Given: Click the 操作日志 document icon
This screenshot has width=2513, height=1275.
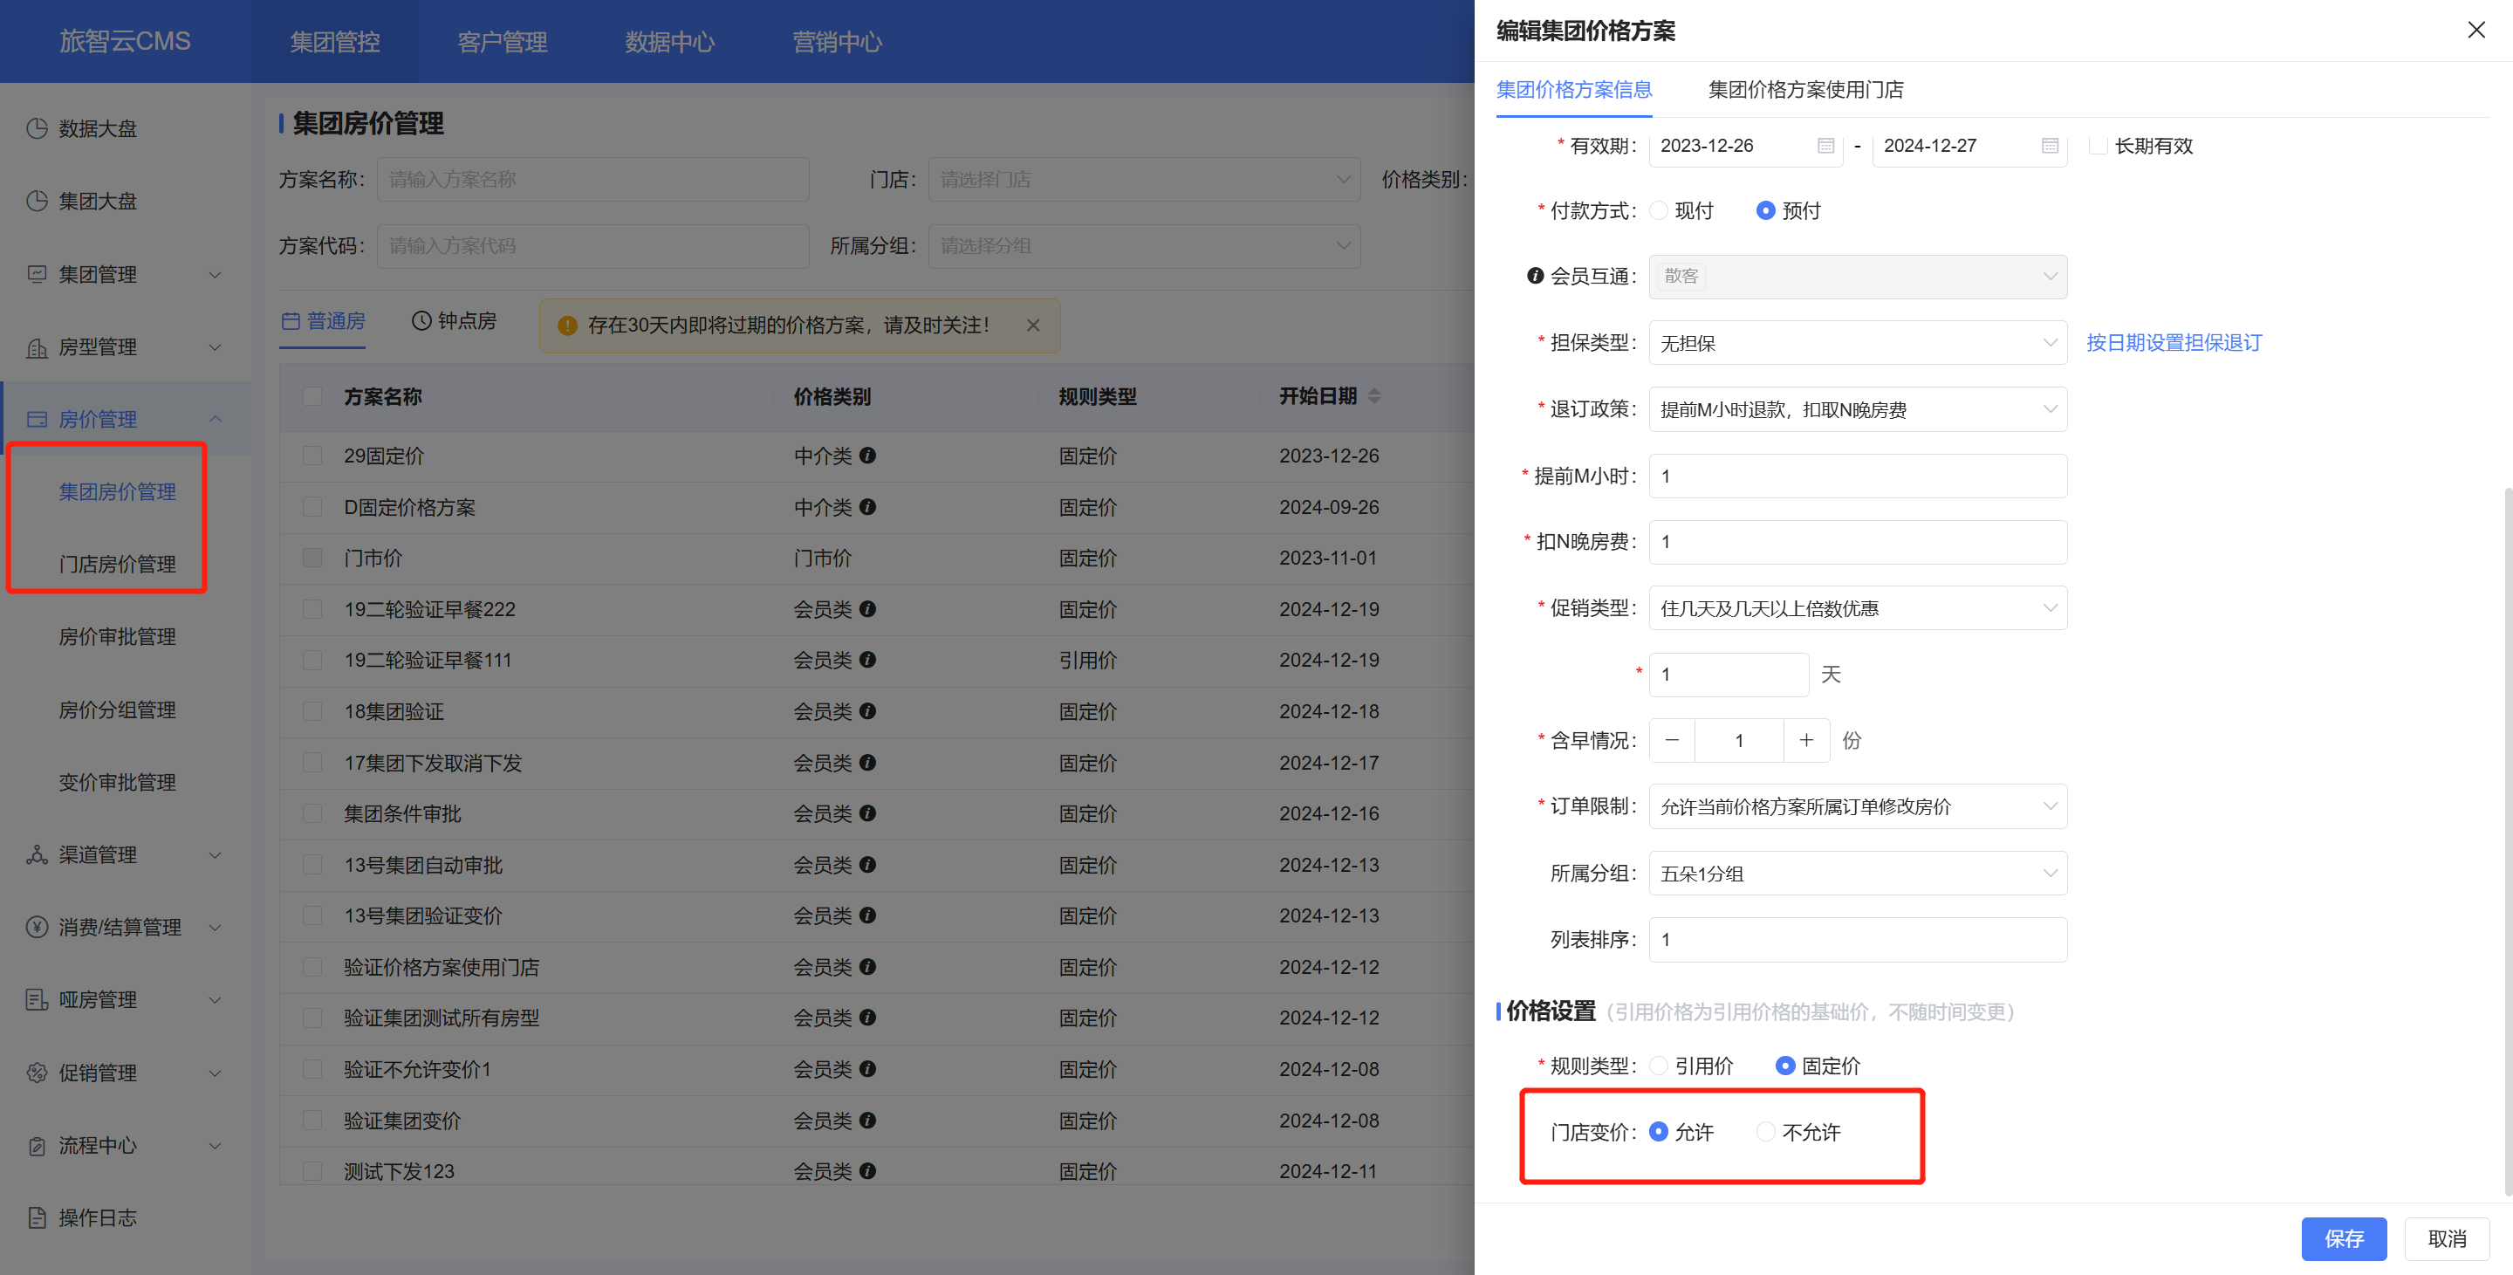Looking at the screenshot, I should click(x=37, y=1217).
